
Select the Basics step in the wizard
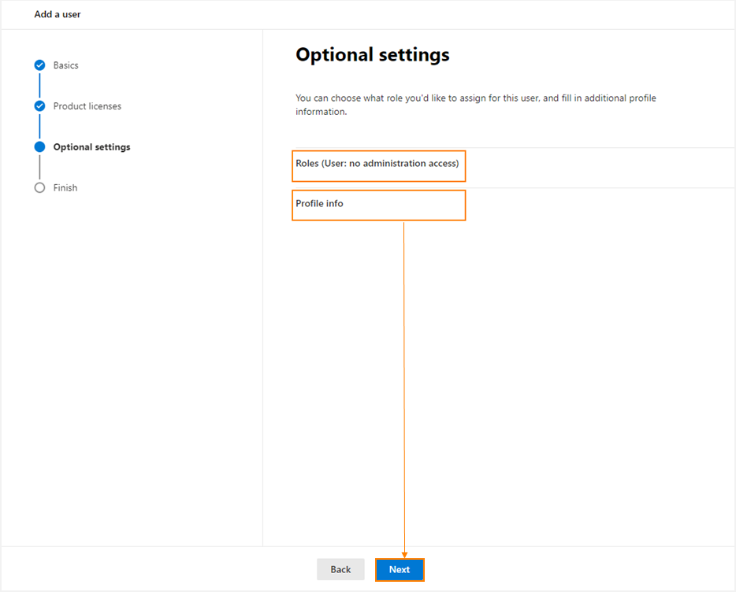click(66, 65)
